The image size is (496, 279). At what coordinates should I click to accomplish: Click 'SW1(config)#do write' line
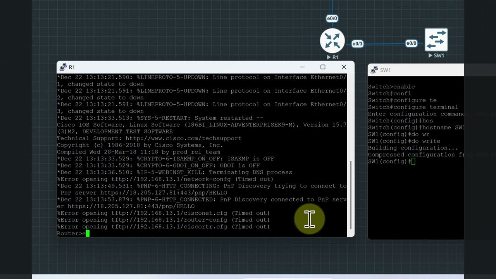pyautogui.click(x=404, y=141)
